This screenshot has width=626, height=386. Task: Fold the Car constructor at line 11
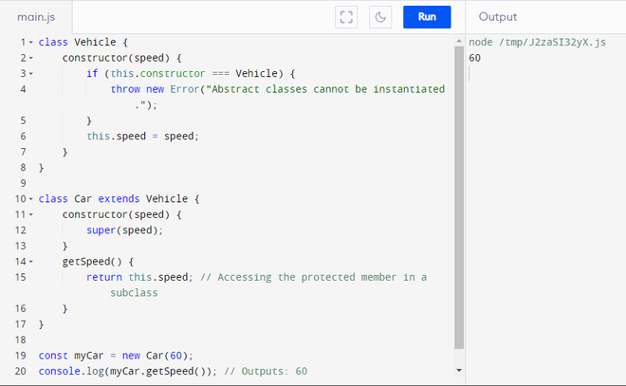[x=31, y=214]
